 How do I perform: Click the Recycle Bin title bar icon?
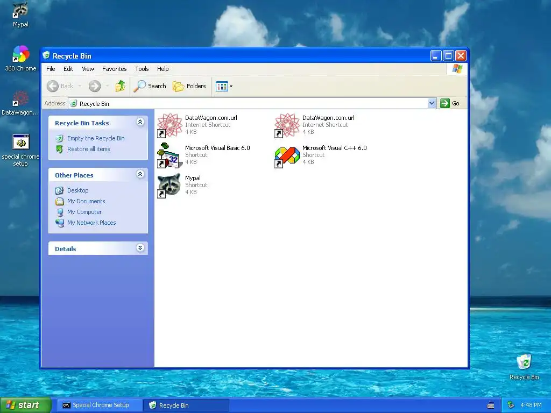point(46,55)
